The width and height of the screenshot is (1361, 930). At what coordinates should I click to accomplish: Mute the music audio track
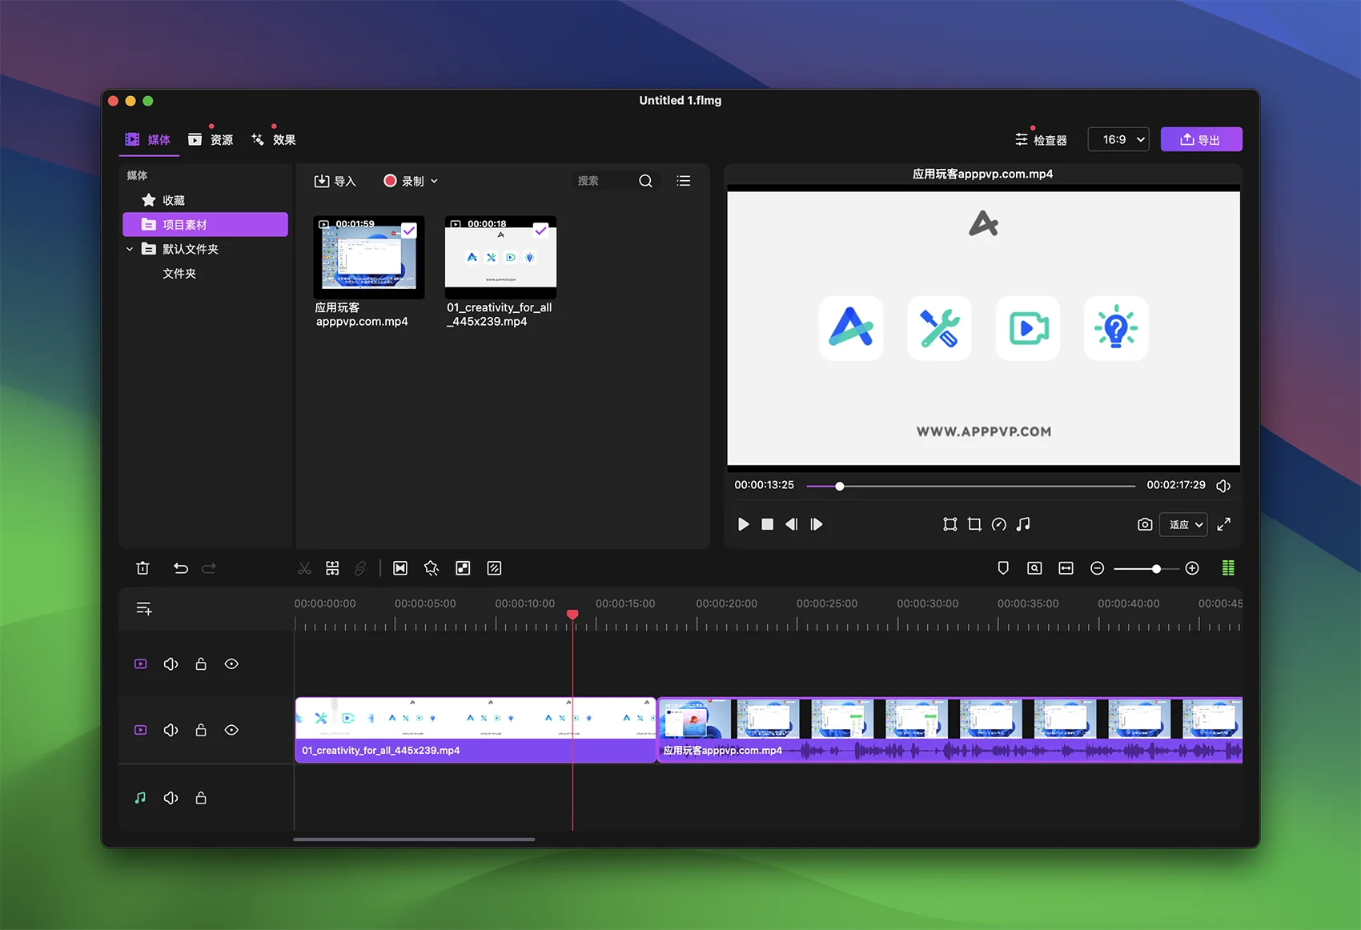coord(171,798)
